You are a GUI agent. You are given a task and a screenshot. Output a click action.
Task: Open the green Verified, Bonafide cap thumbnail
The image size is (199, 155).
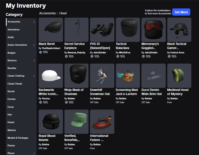pos(76,122)
